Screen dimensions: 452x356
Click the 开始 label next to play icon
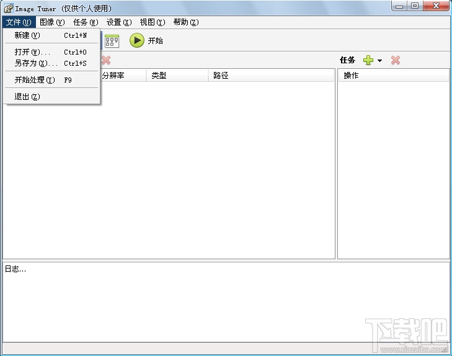click(x=156, y=41)
